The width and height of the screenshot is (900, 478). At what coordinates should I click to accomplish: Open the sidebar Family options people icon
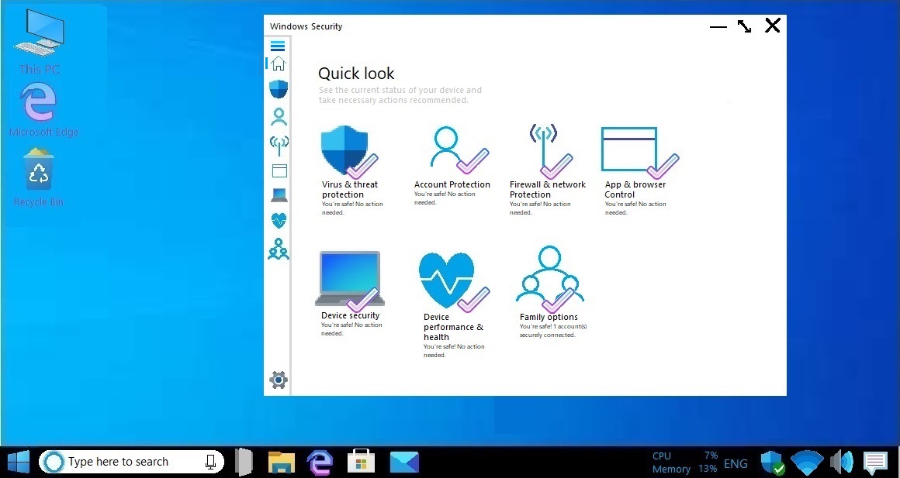click(x=279, y=249)
